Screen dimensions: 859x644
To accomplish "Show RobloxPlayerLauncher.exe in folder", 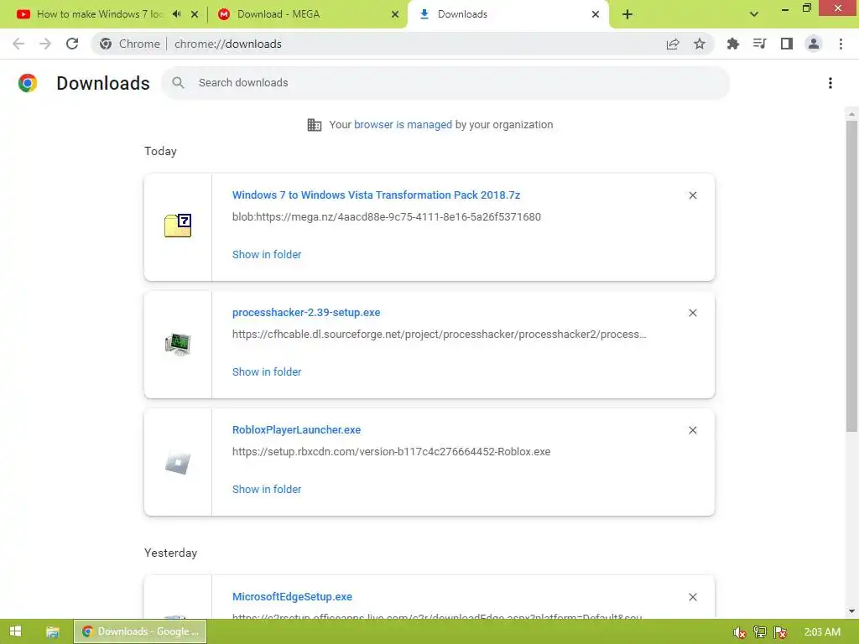I will coord(266,490).
